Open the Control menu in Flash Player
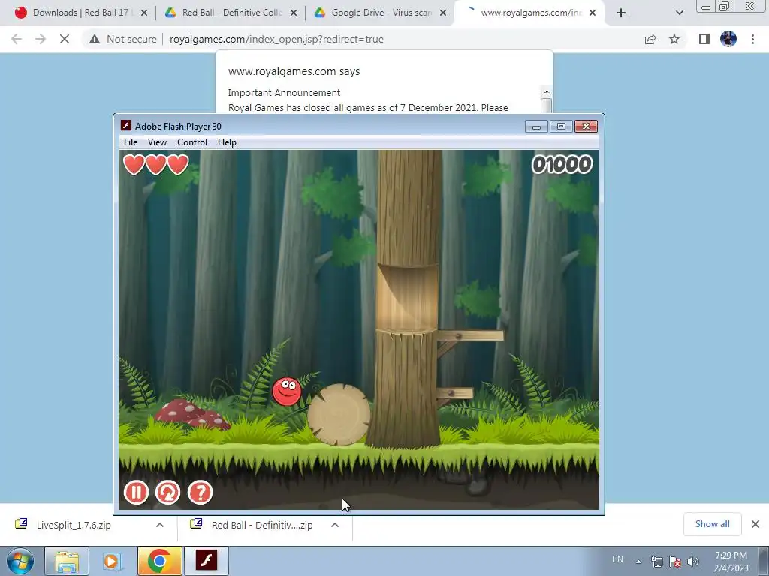This screenshot has width=769, height=576. click(192, 142)
